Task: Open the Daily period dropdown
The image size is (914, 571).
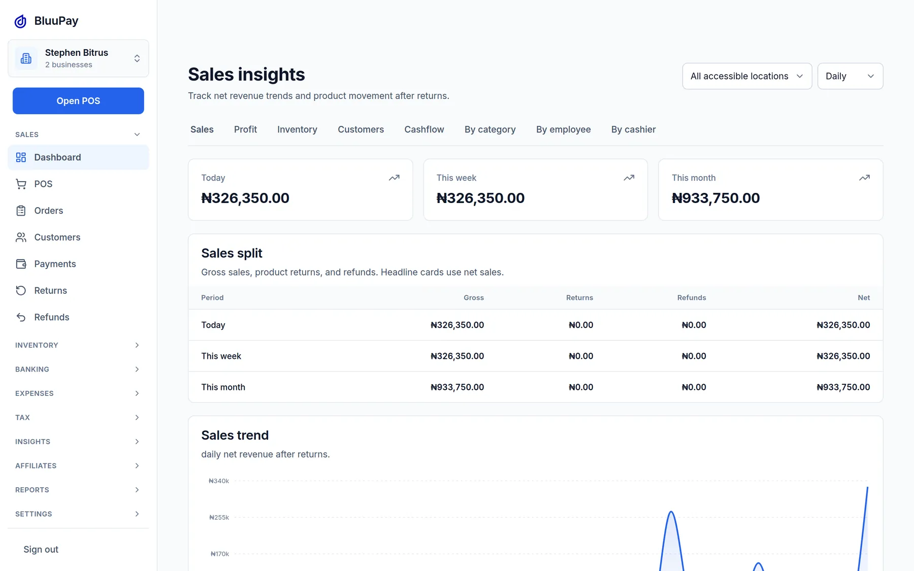Action: [x=850, y=76]
